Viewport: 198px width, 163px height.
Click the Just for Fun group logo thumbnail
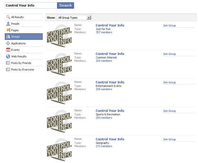click(x=59, y=36)
